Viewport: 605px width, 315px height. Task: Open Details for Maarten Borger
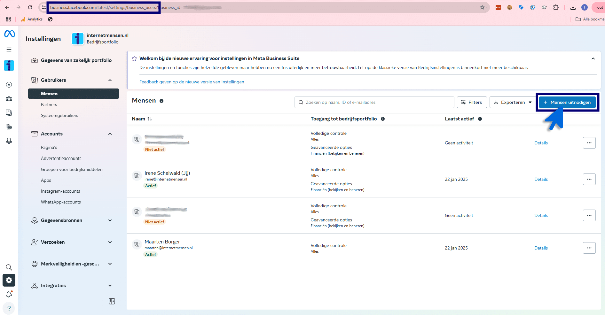541,248
